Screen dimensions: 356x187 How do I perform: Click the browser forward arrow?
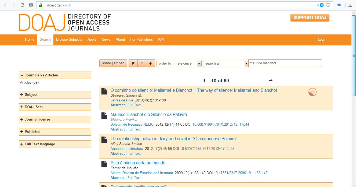point(14,5)
